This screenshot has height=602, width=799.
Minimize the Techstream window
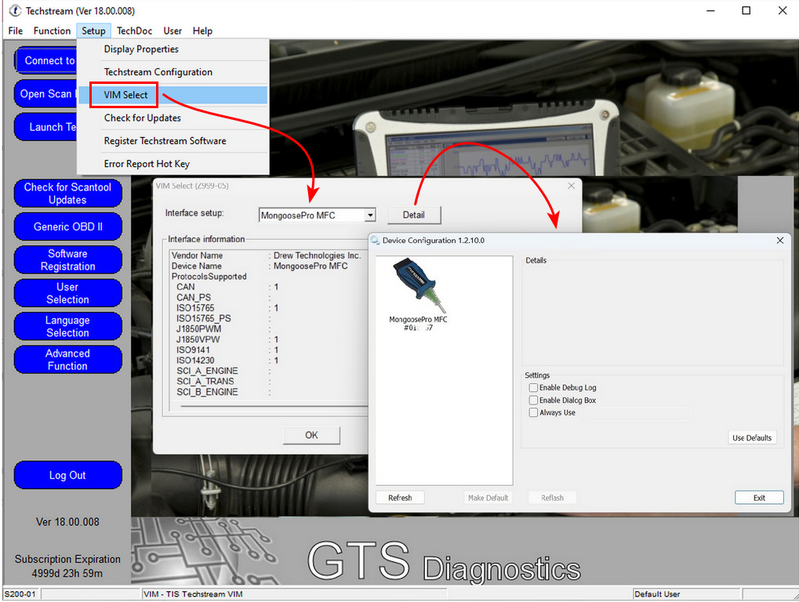pos(711,11)
